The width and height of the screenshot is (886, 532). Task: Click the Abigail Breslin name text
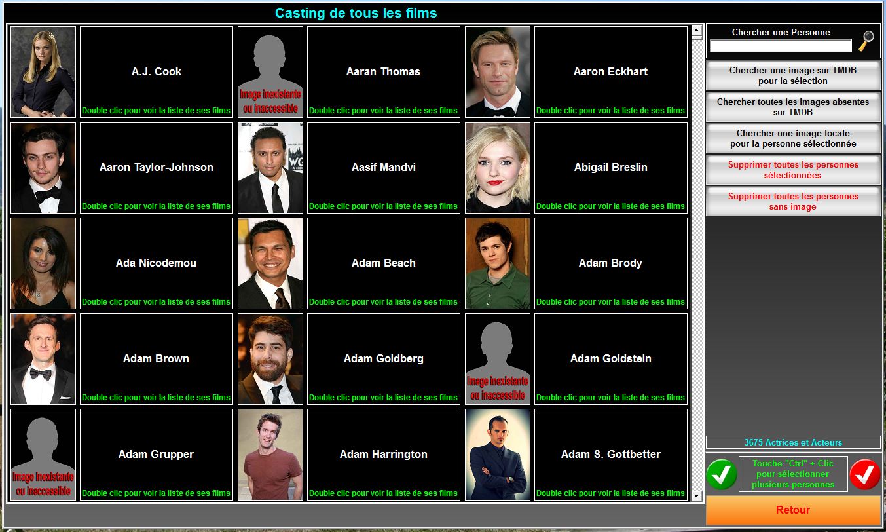tap(610, 167)
